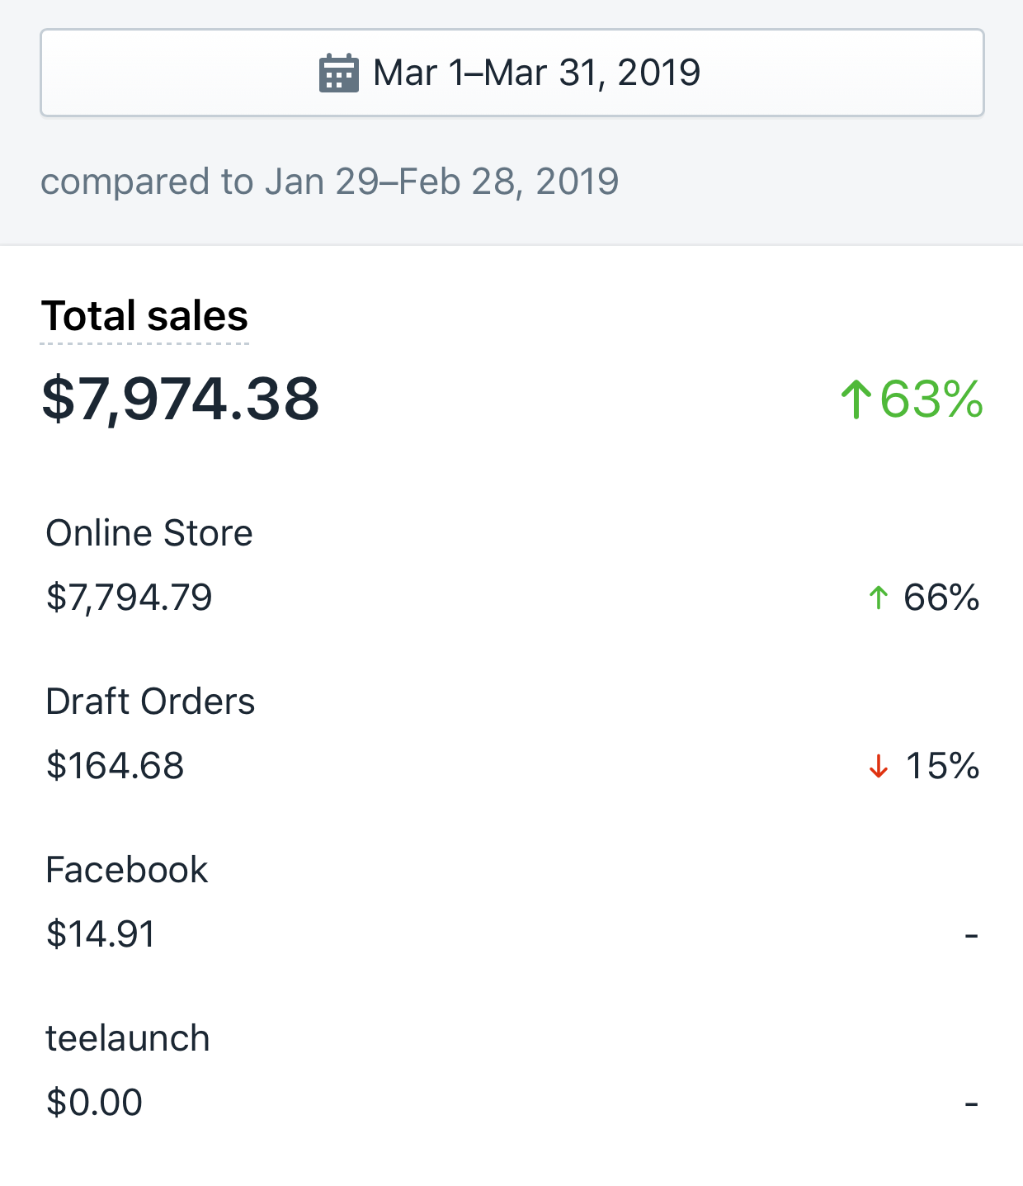Click the green up arrow beside 66%
1023x1186 pixels.
click(879, 598)
